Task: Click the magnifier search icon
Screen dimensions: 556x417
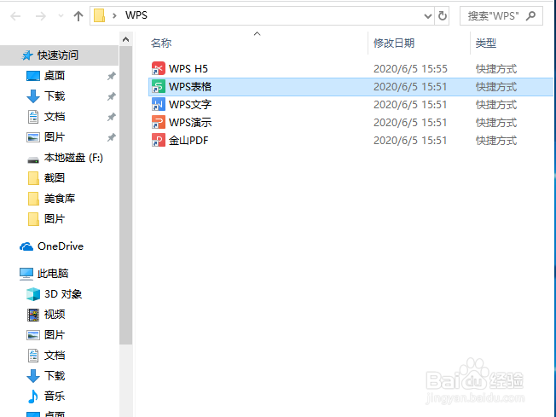Action: (530, 15)
